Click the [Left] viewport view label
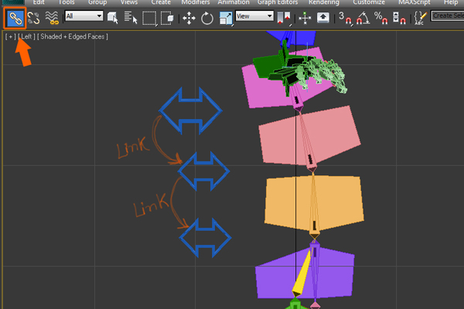This screenshot has width=464, height=309. click(26, 36)
